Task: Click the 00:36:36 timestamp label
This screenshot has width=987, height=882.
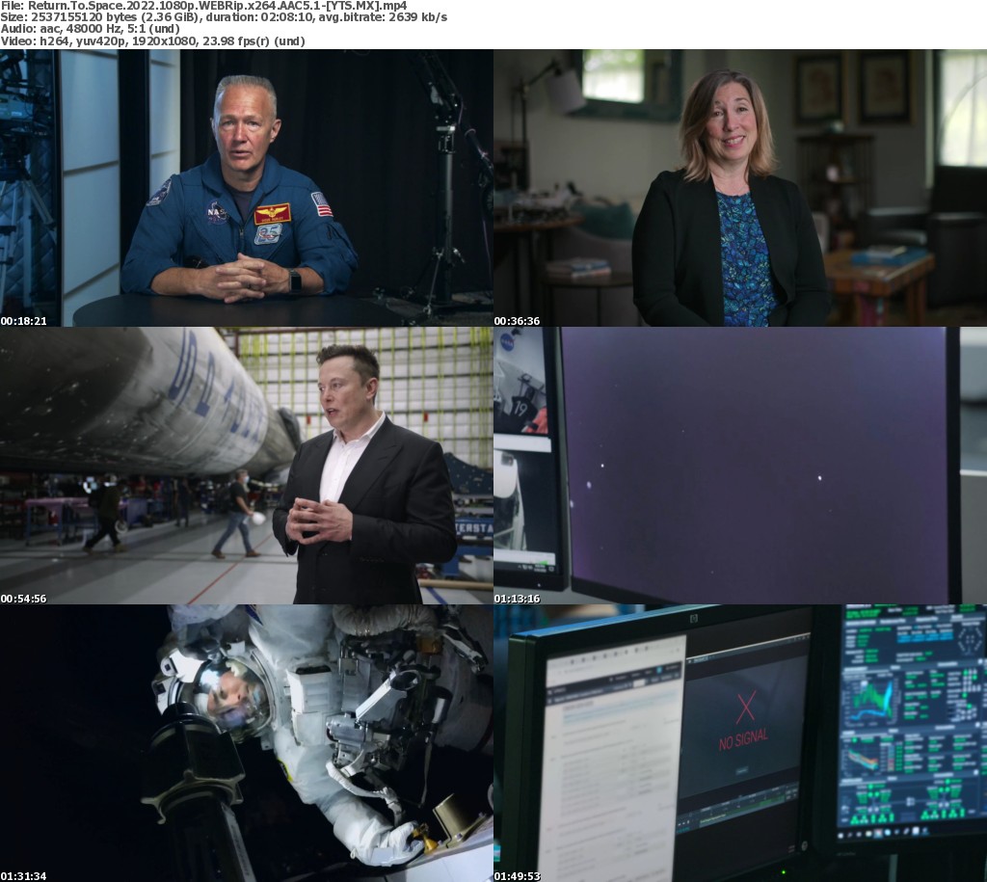Action: [517, 320]
